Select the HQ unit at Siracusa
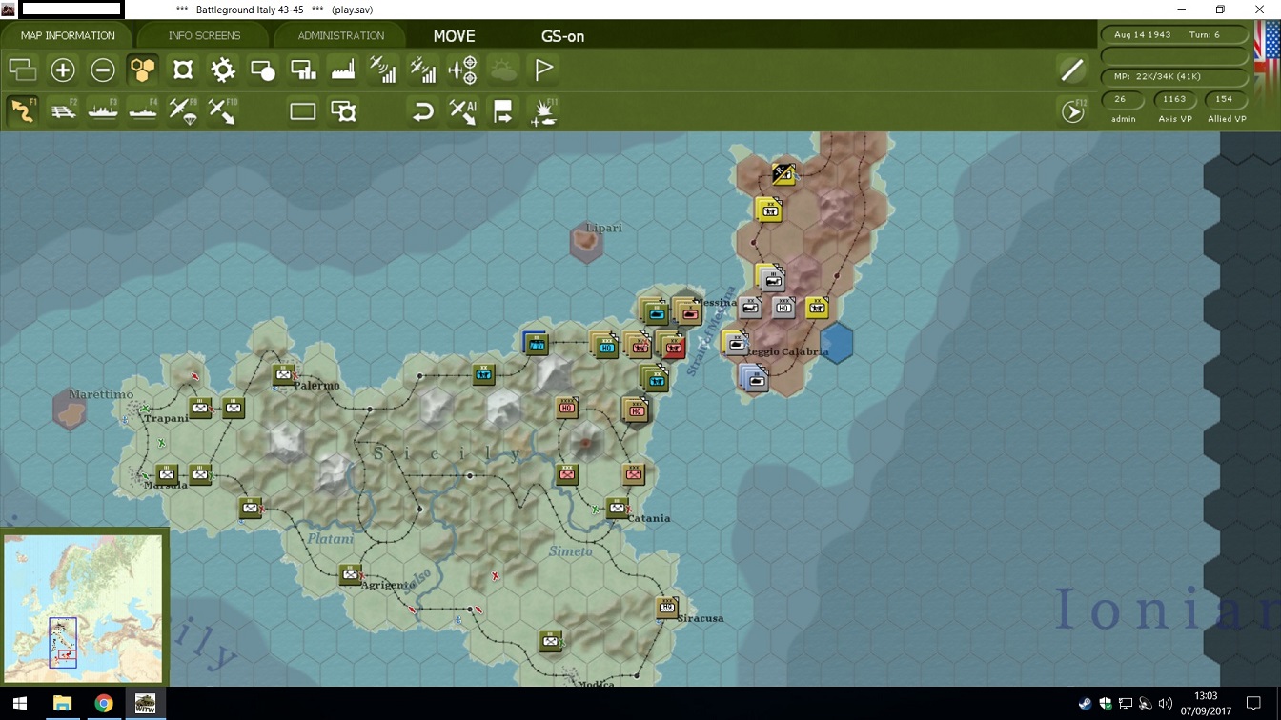The height and width of the screenshot is (720, 1281). coord(666,607)
